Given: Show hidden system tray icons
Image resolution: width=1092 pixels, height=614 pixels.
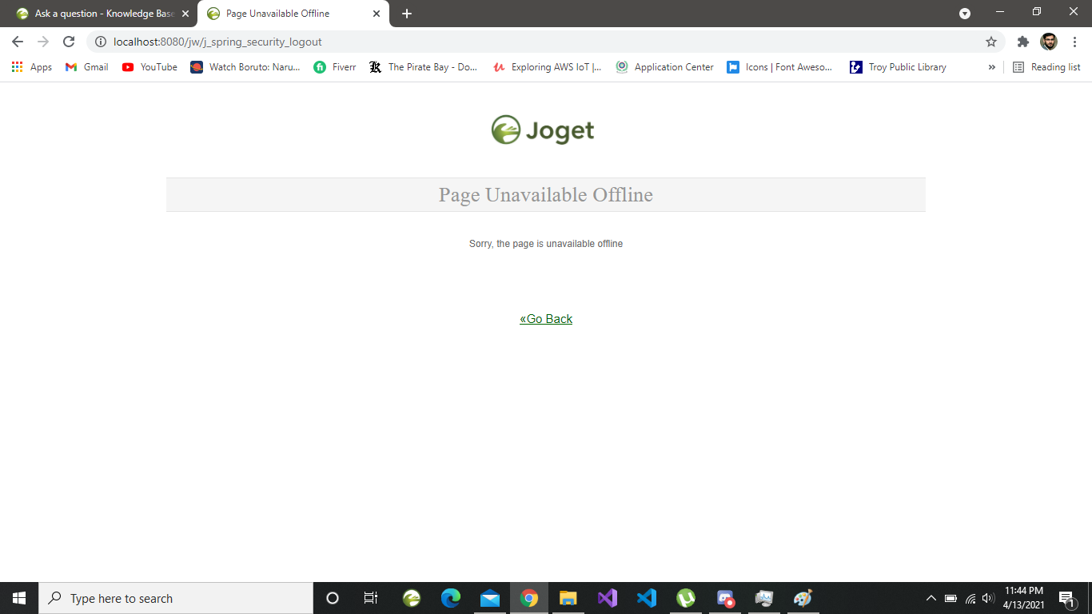Looking at the screenshot, I should tap(931, 598).
